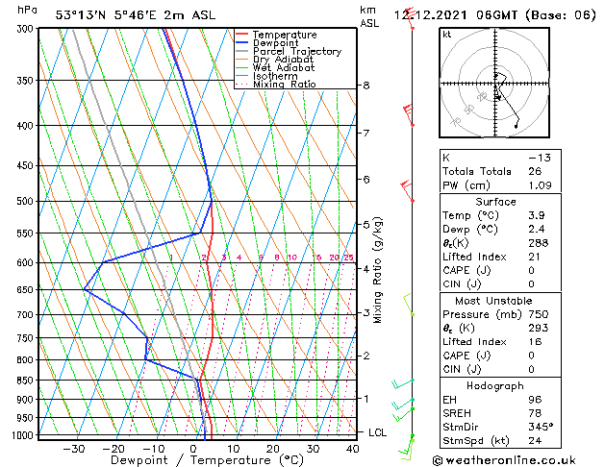This screenshot has width=605, height=467.
Task: Click the weatheronline.co.uk copyright text
Action: pos(504,460)
